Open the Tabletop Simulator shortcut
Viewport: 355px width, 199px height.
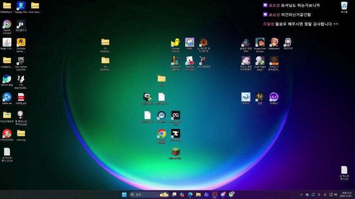click(189, 61)
